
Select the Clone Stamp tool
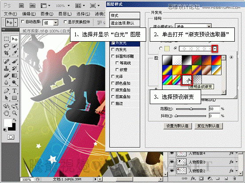[x=6, y=68]
